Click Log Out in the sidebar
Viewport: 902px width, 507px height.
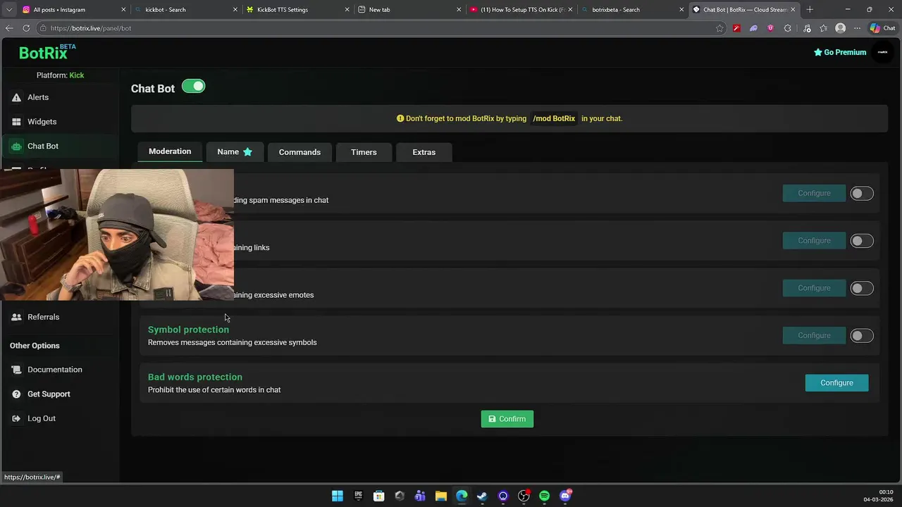click(x=59, y=418)
